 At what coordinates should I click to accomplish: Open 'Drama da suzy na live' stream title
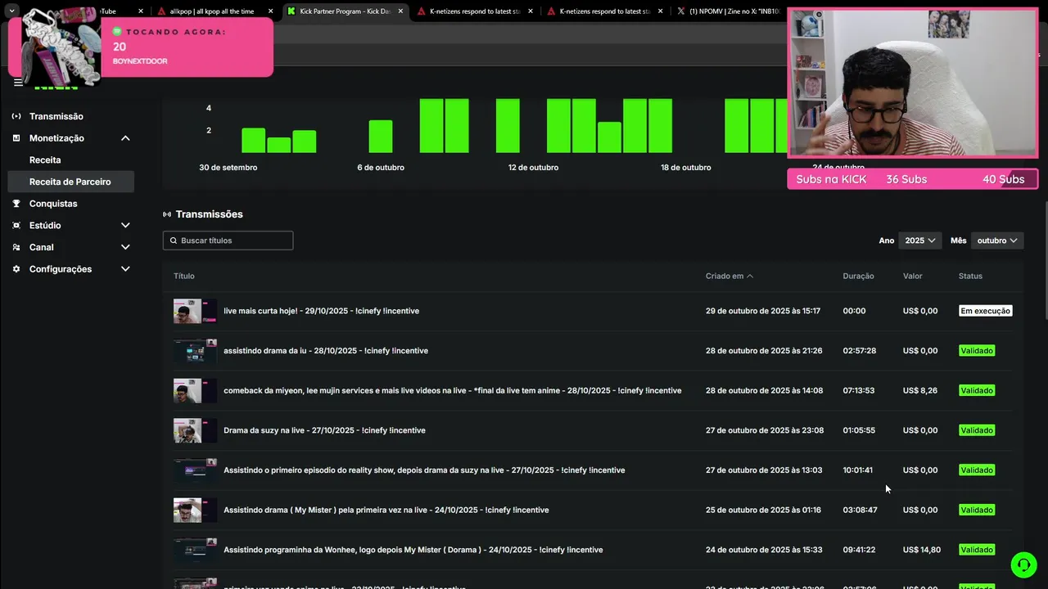324,430
